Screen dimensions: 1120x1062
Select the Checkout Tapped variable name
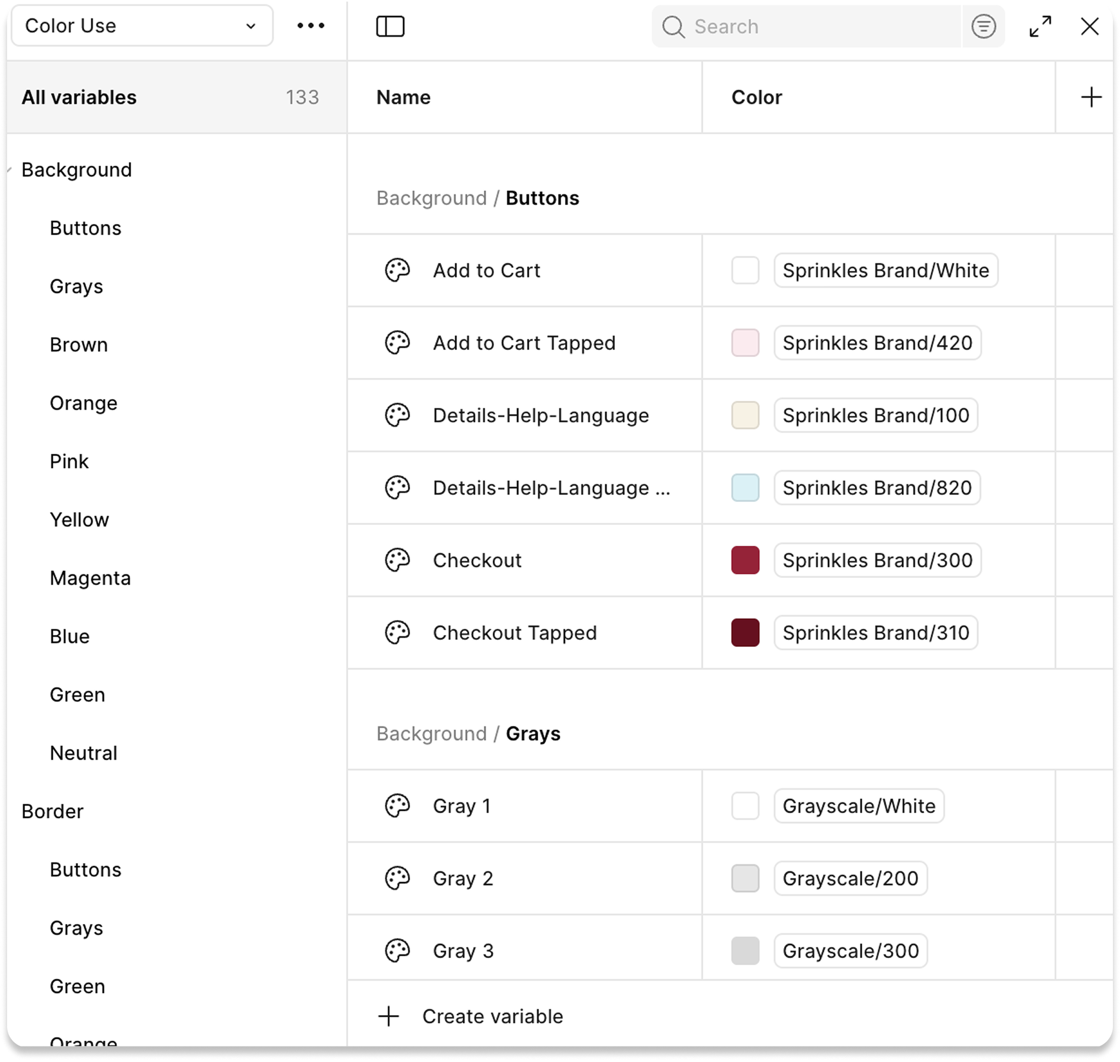click(x=515, y=633)
